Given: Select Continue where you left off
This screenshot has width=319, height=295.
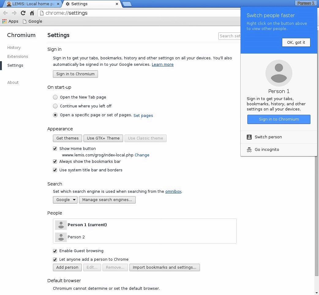Looking at the screenshot, I should pos(55,106).
